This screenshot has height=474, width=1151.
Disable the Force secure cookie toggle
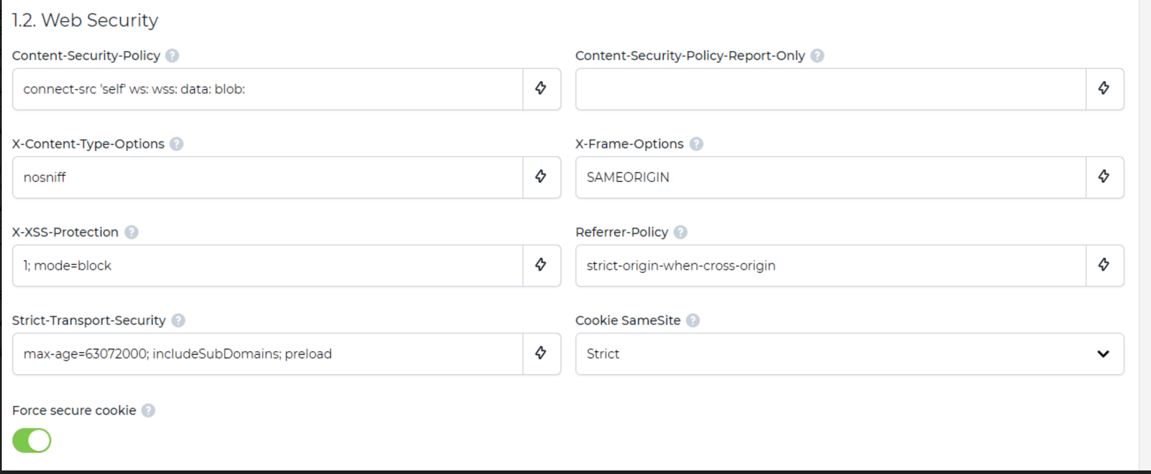[x=32, y=440]
